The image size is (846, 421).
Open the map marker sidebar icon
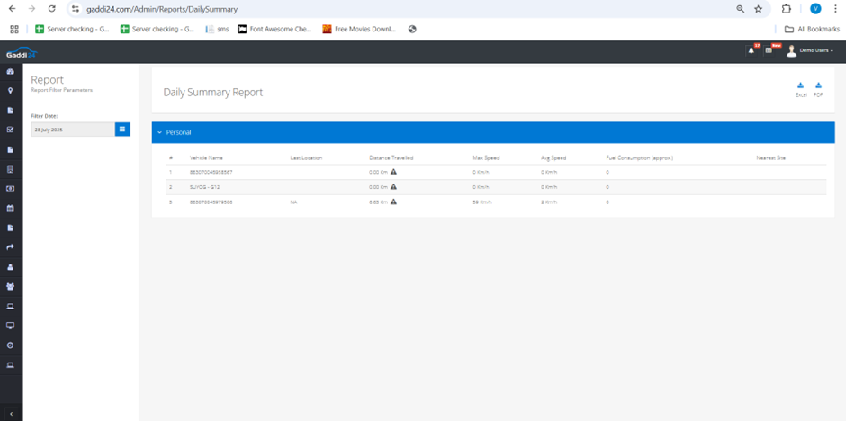tap(10, 91)
